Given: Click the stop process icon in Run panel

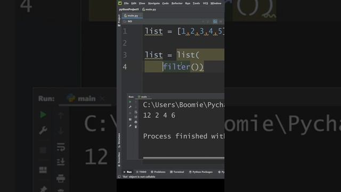Looking at the screenshot, I should 130,113.
